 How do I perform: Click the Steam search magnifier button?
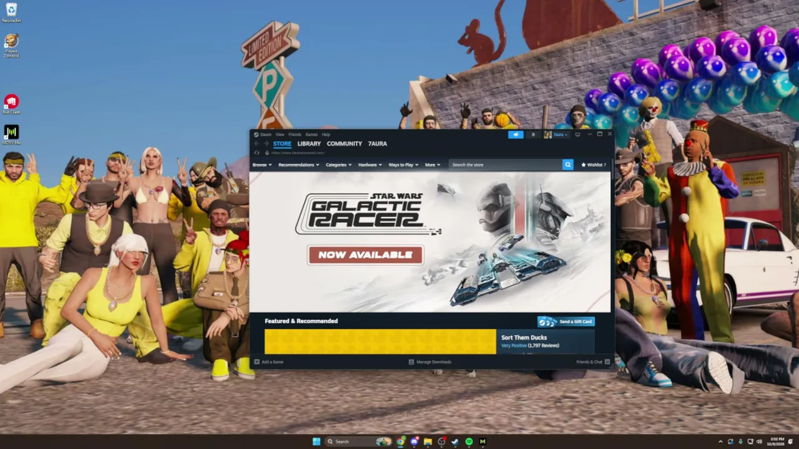pos(567,165)
